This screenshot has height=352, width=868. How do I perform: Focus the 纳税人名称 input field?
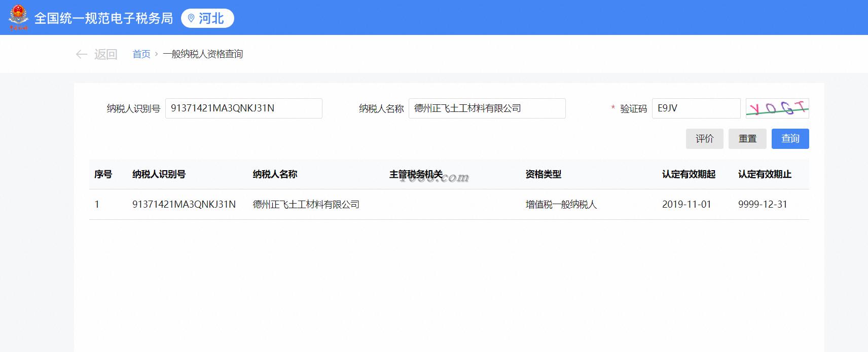click(x=487, y=108)
